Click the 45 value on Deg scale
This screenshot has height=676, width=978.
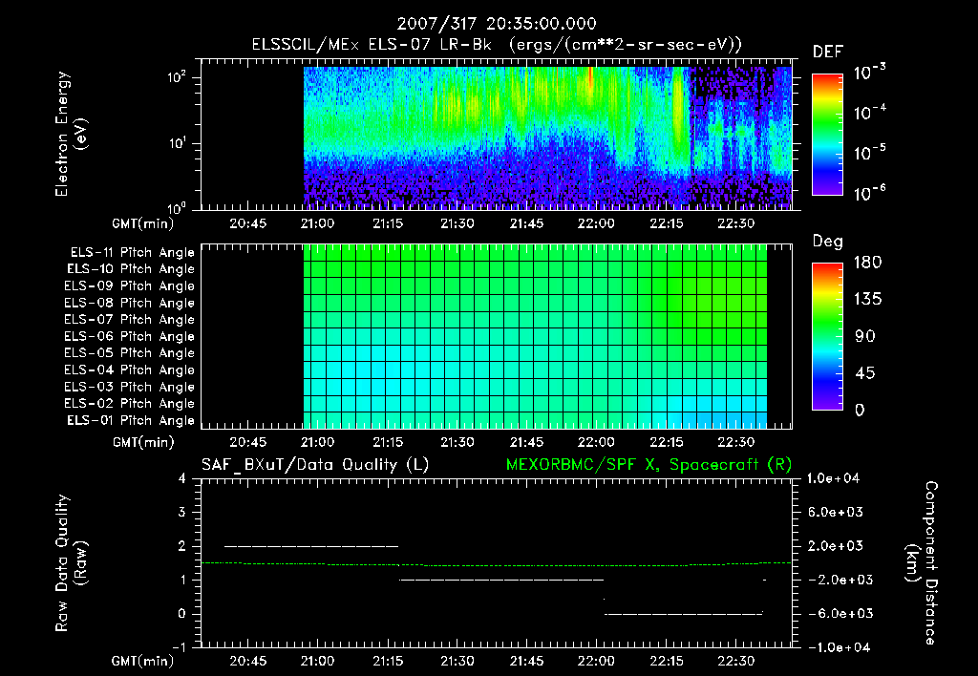(x=865, y=373)
